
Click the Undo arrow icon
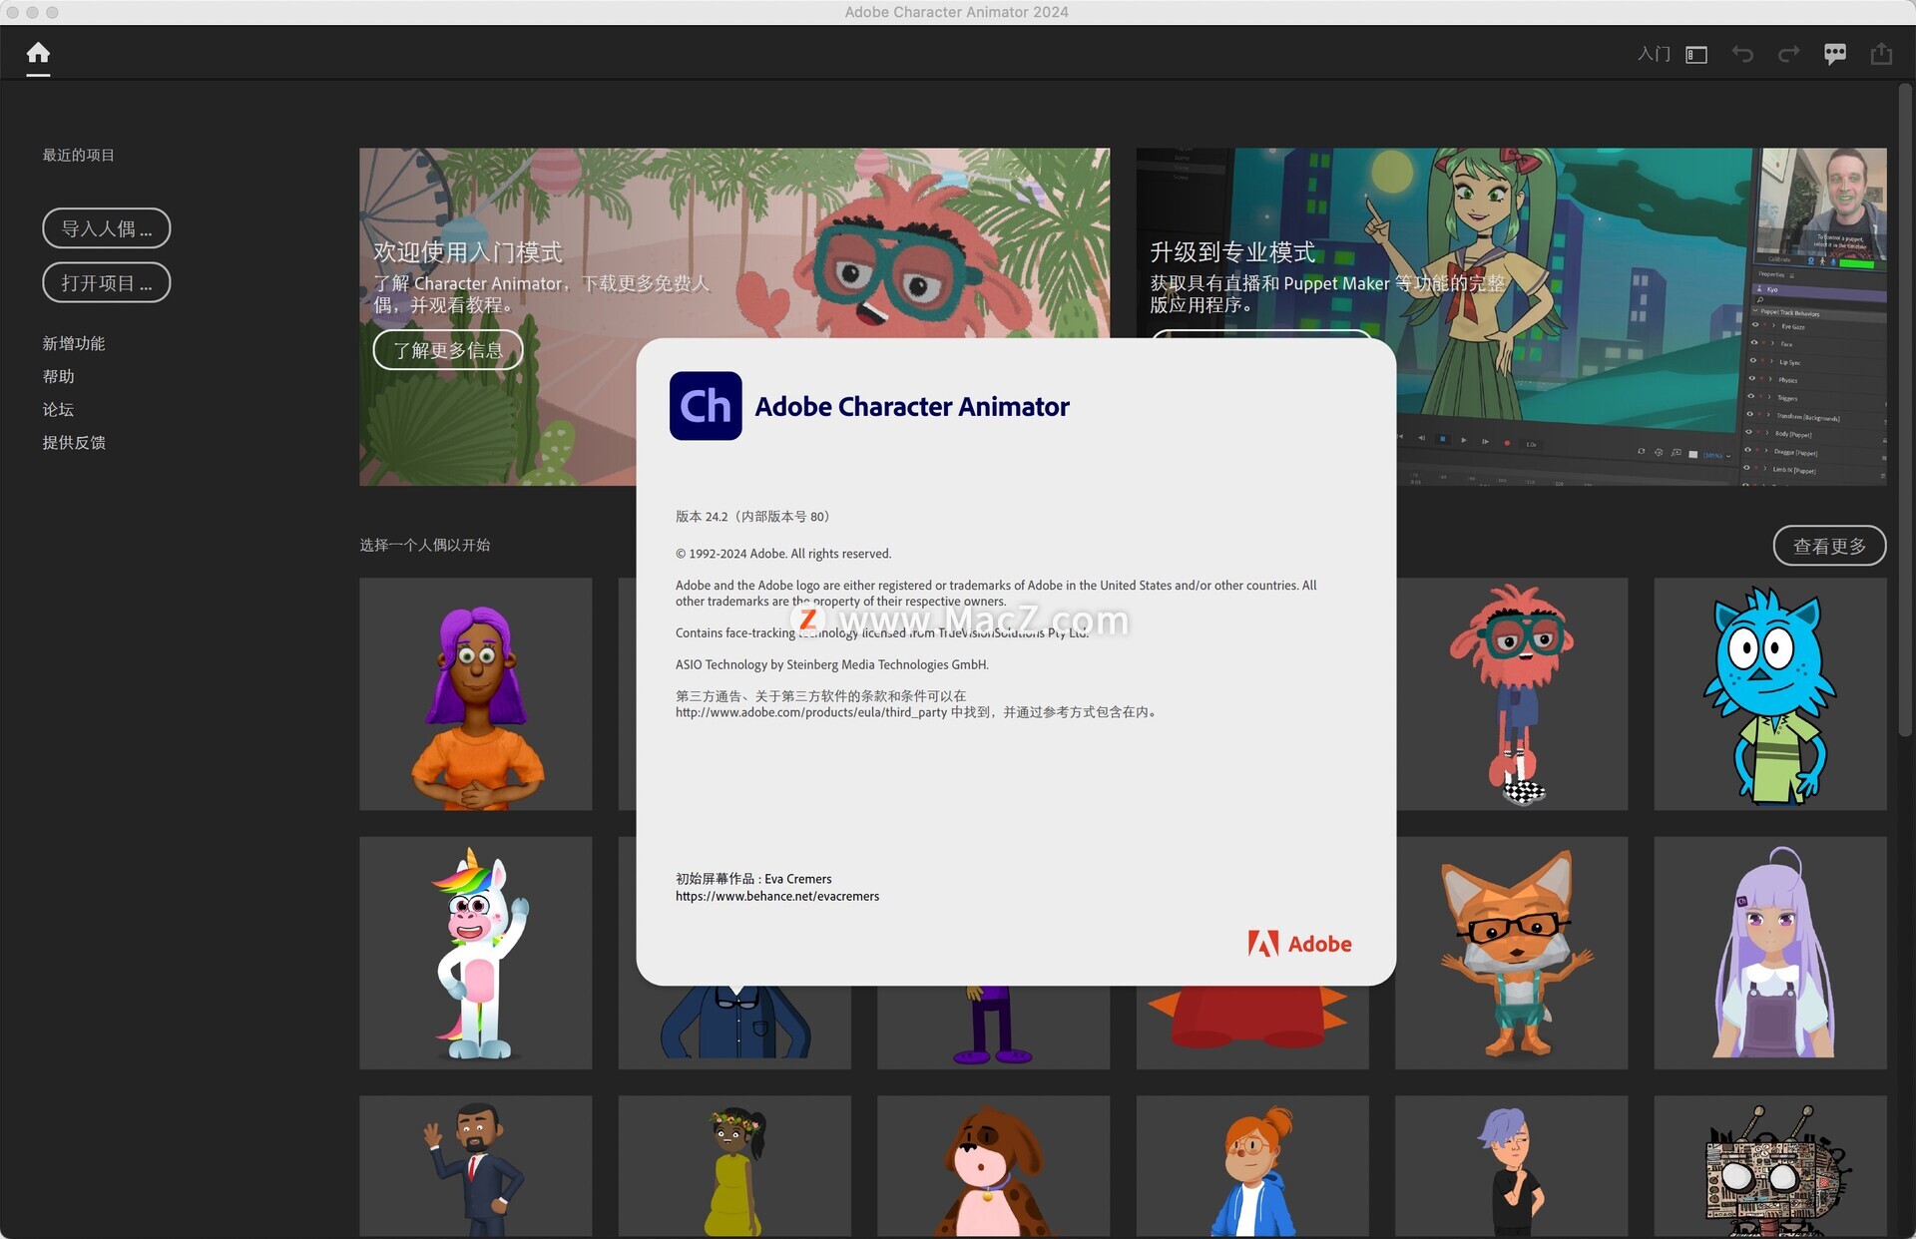point(1742,54)
